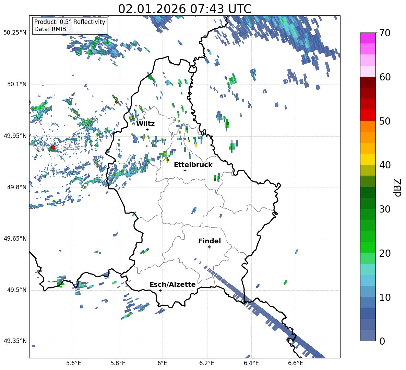The width and height of the screenshot is (406, 370).
Task: Click the Ettelbruck station cross marker
Action: [x=185, y=170]
